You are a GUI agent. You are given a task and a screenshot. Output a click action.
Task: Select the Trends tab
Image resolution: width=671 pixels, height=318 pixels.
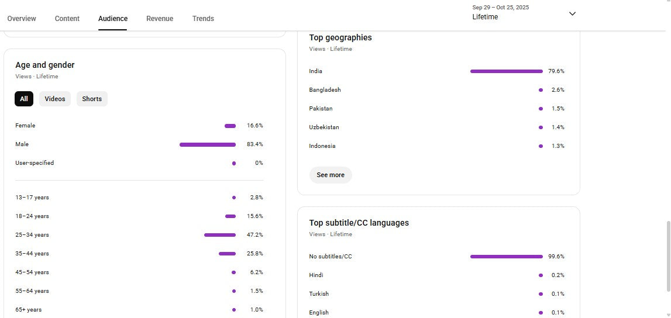tap(203, 19)
